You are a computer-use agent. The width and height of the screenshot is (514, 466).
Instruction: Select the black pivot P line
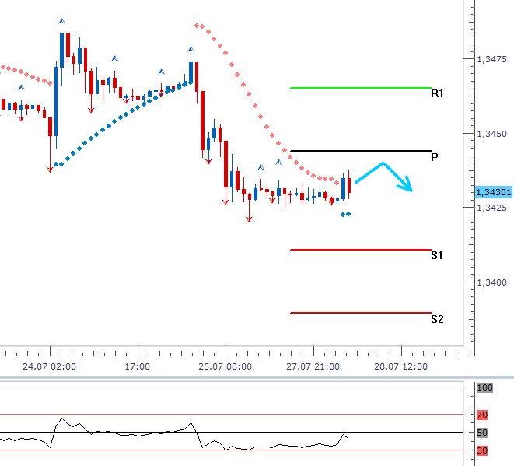pos(361,151)
